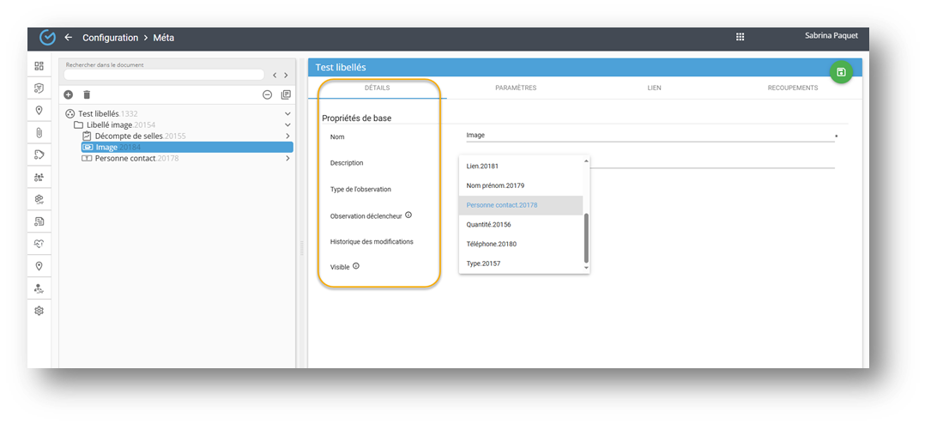925x424 pixels.
Task: Open the paperclip attachments sidebar icon
Action: [39, 132]
